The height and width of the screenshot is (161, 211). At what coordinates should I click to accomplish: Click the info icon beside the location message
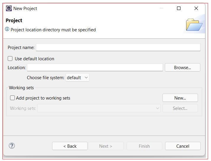(7, 29)
